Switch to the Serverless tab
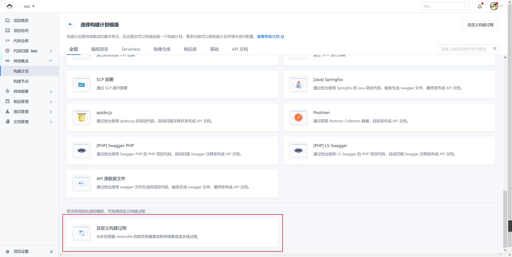This screenshot has height=257, width=512. (x=131, y=49)
